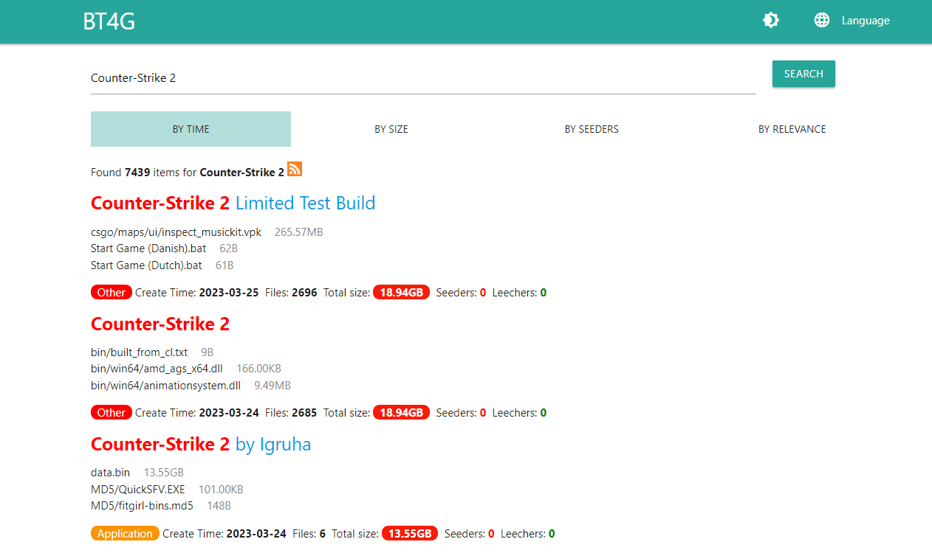Click the 265.57MB file size text

click(299, 232)
